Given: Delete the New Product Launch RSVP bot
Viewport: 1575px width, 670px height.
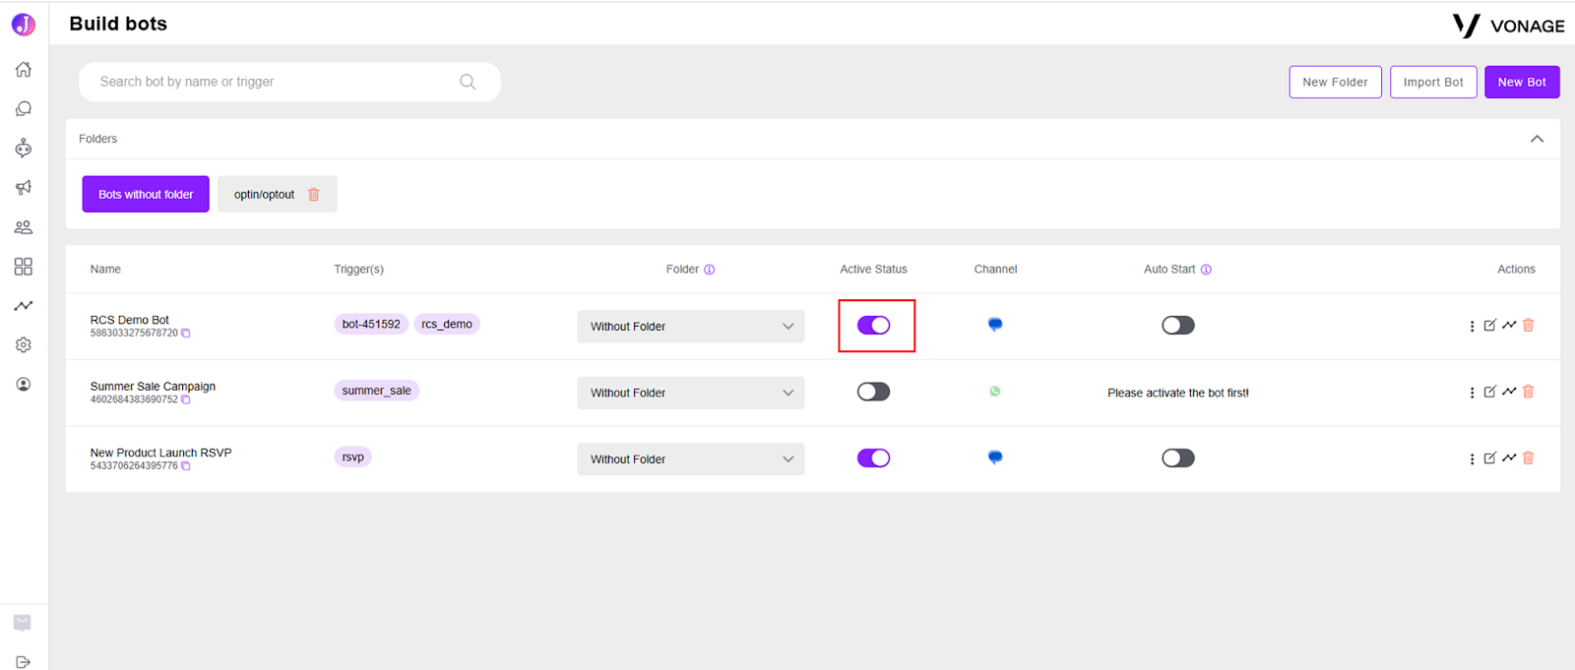Looking at the screenshot, I should [1529, 457].
